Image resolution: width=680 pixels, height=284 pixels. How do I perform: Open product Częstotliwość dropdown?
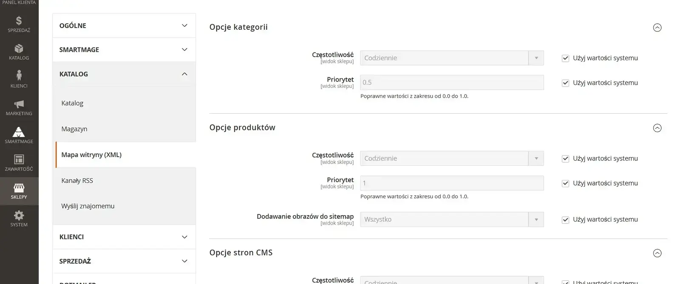point(452,158)
